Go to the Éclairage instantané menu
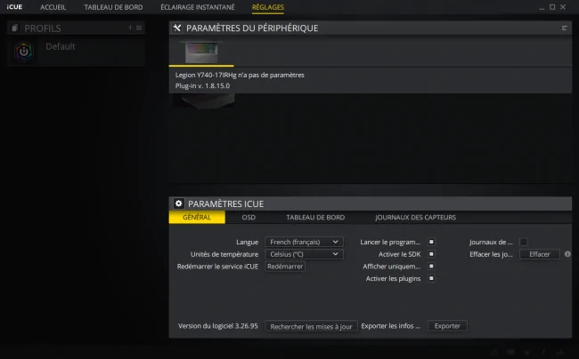Screen dimensions: 579x359 (x=198, y=7)
